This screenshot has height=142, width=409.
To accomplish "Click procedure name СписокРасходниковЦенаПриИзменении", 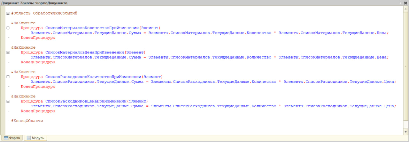I will [86, 102].
